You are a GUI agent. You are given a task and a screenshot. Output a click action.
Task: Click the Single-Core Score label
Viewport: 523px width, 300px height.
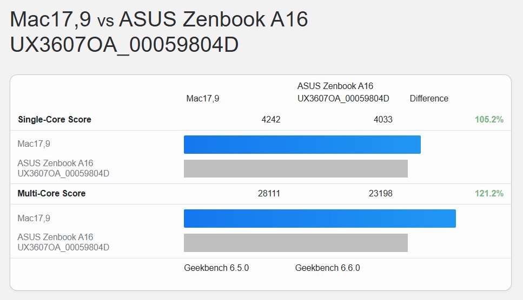55,119
